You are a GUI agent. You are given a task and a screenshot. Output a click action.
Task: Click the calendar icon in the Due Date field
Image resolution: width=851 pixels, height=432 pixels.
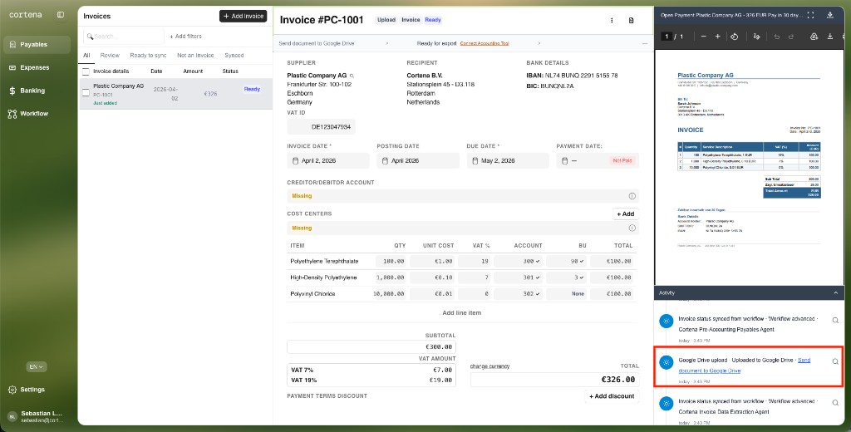475,160
